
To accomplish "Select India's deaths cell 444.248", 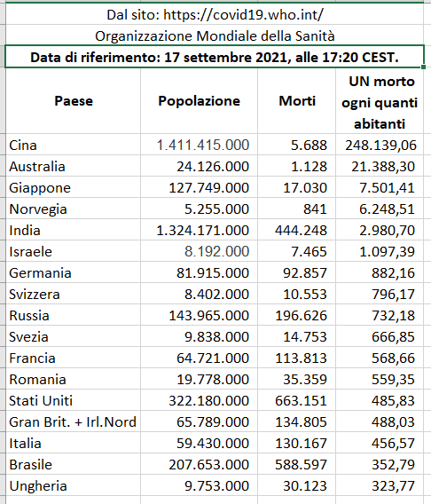I will point(297,230).
